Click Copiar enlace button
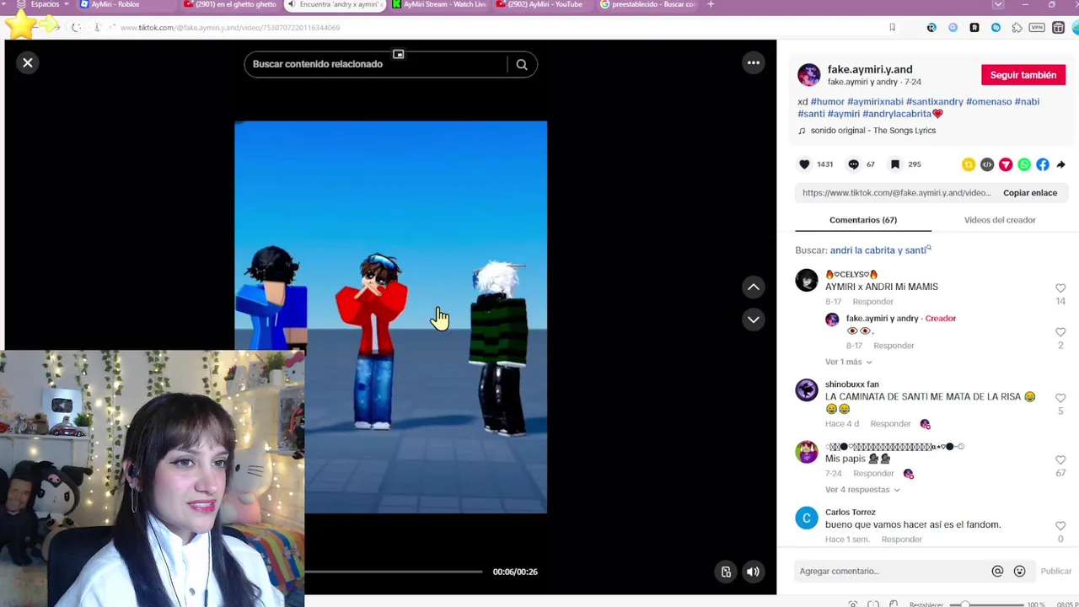 point(1029,193)
